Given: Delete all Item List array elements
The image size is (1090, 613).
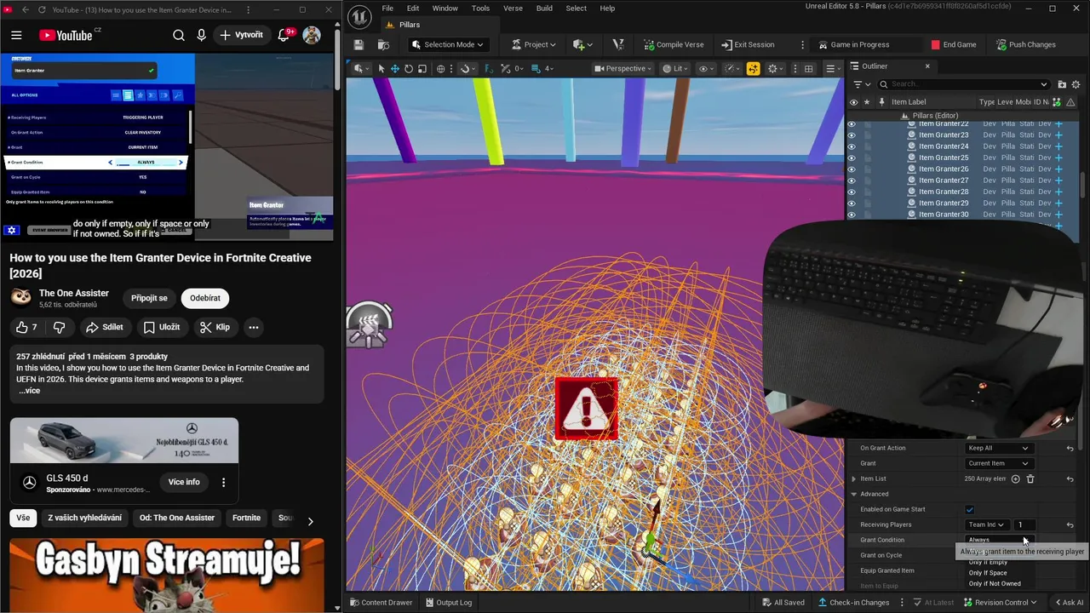Looking at the screenshot, I should [1030, 478].
